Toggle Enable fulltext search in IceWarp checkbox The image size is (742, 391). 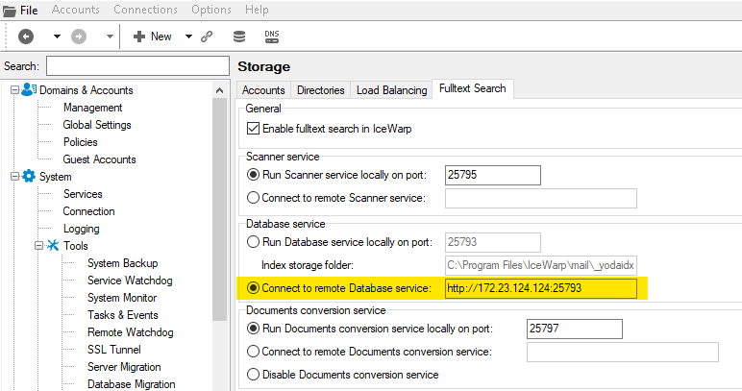[253, 129]
